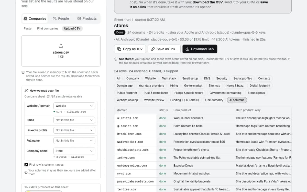The image size is (307, 192).
Task: Click the shield icon beside the file privacy note
Action: [x=23, y=72]
